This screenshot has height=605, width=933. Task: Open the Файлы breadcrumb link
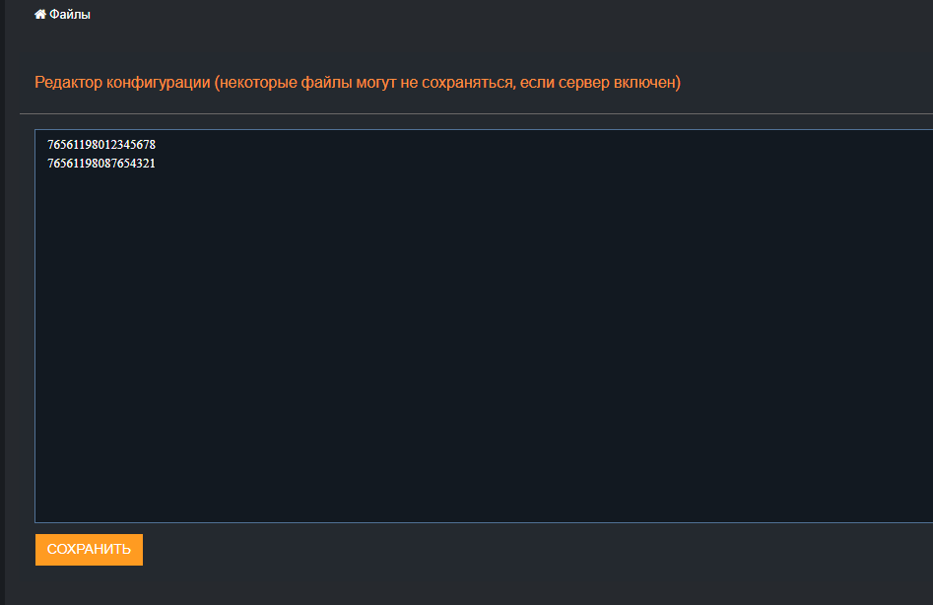point(69,15)
